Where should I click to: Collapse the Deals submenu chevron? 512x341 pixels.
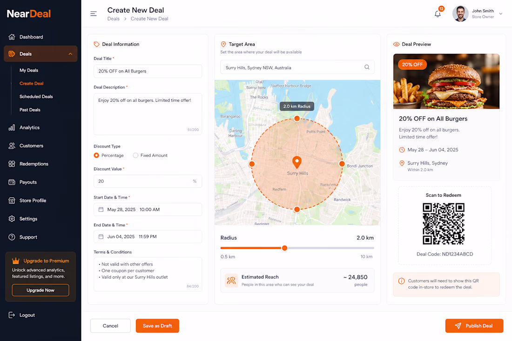pyautogui.click(x=70, y=54)
